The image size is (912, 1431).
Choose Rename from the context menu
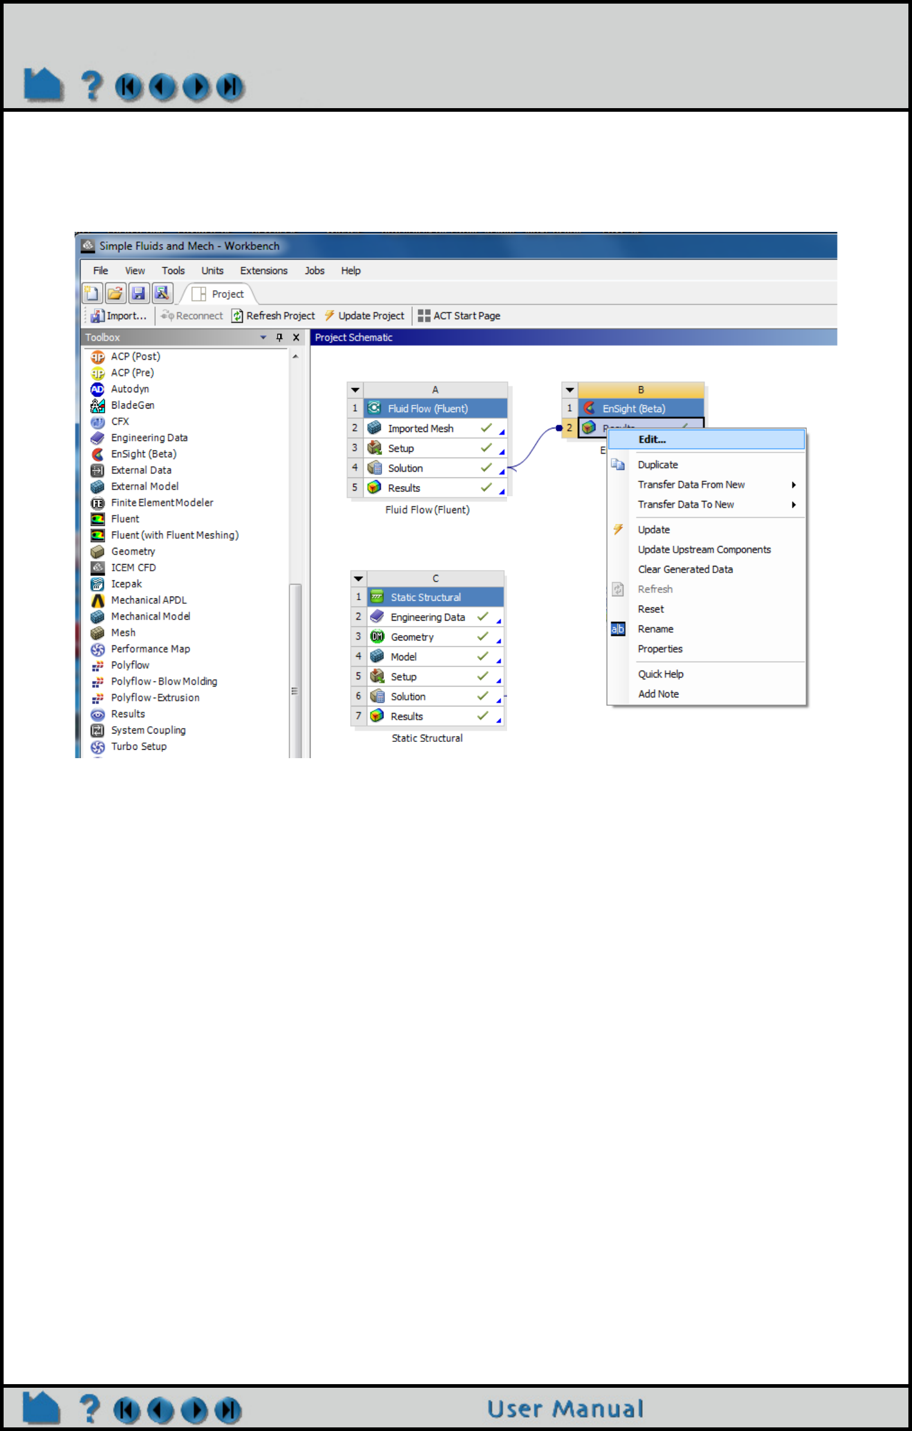point(707,629)
